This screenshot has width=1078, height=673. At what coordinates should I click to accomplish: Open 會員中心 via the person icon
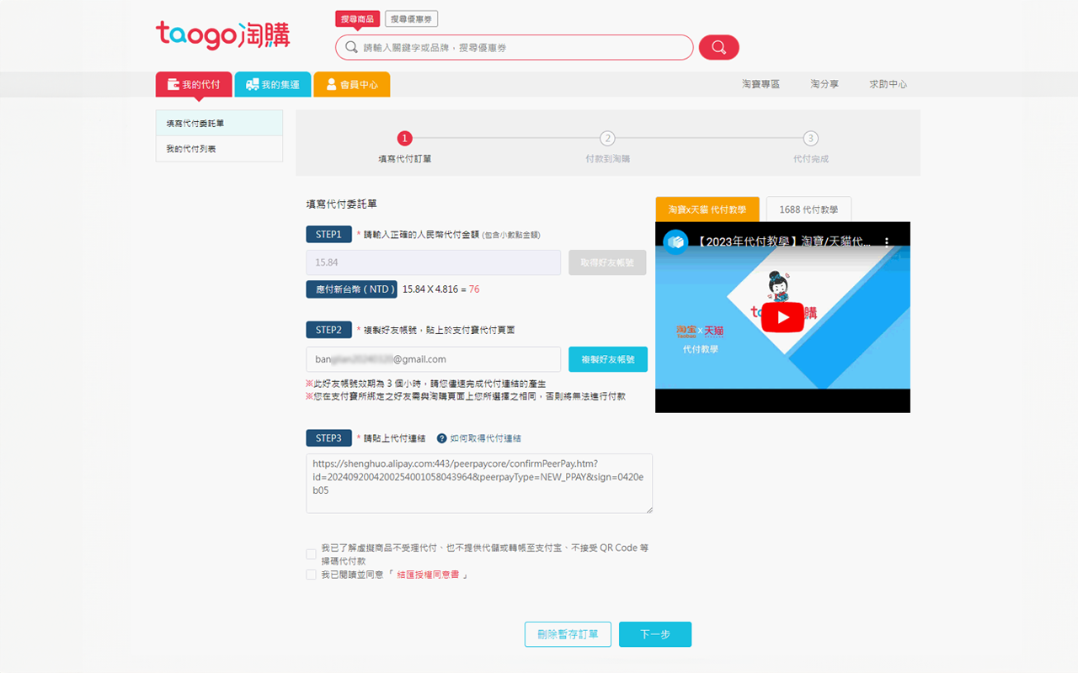332,84
